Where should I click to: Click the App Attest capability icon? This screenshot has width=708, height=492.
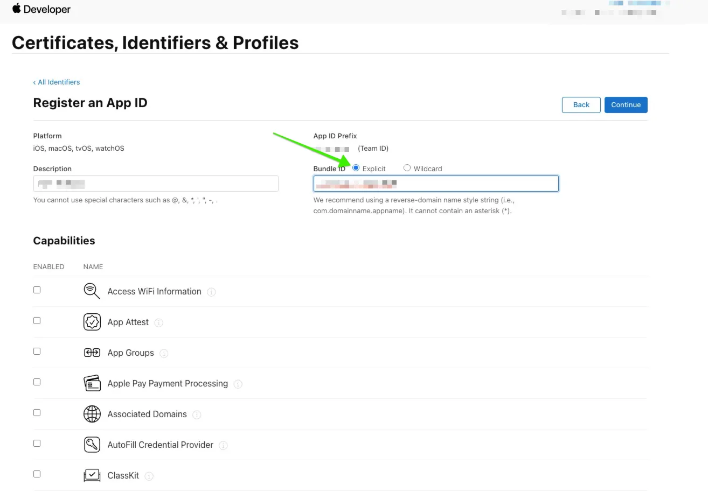(x=92, y=322)
